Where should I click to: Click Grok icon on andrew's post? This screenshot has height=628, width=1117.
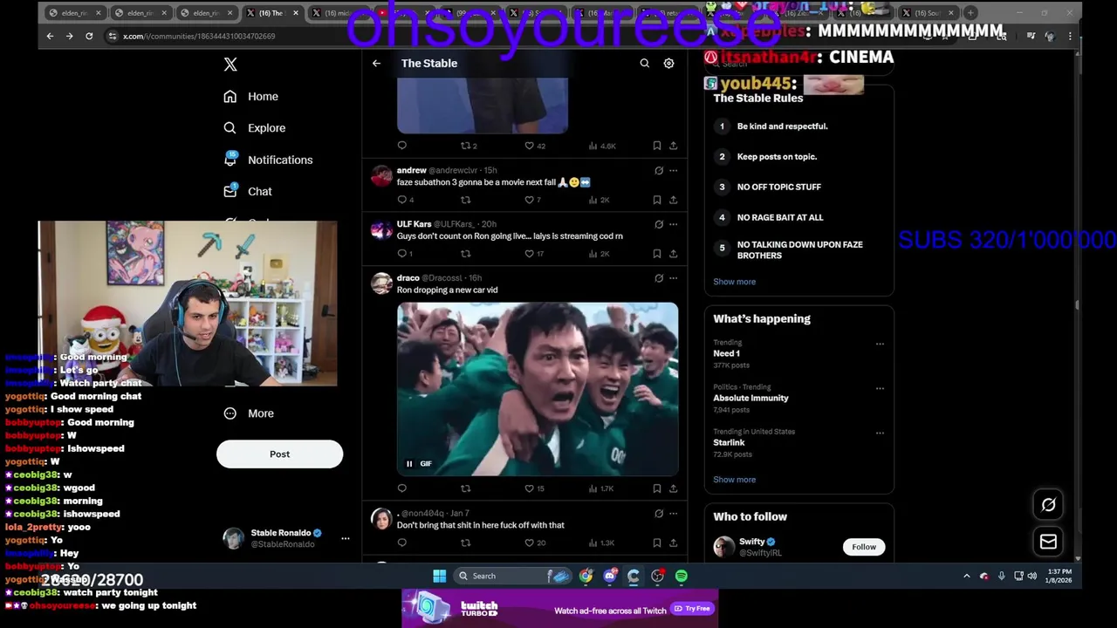tap(659, 170)
